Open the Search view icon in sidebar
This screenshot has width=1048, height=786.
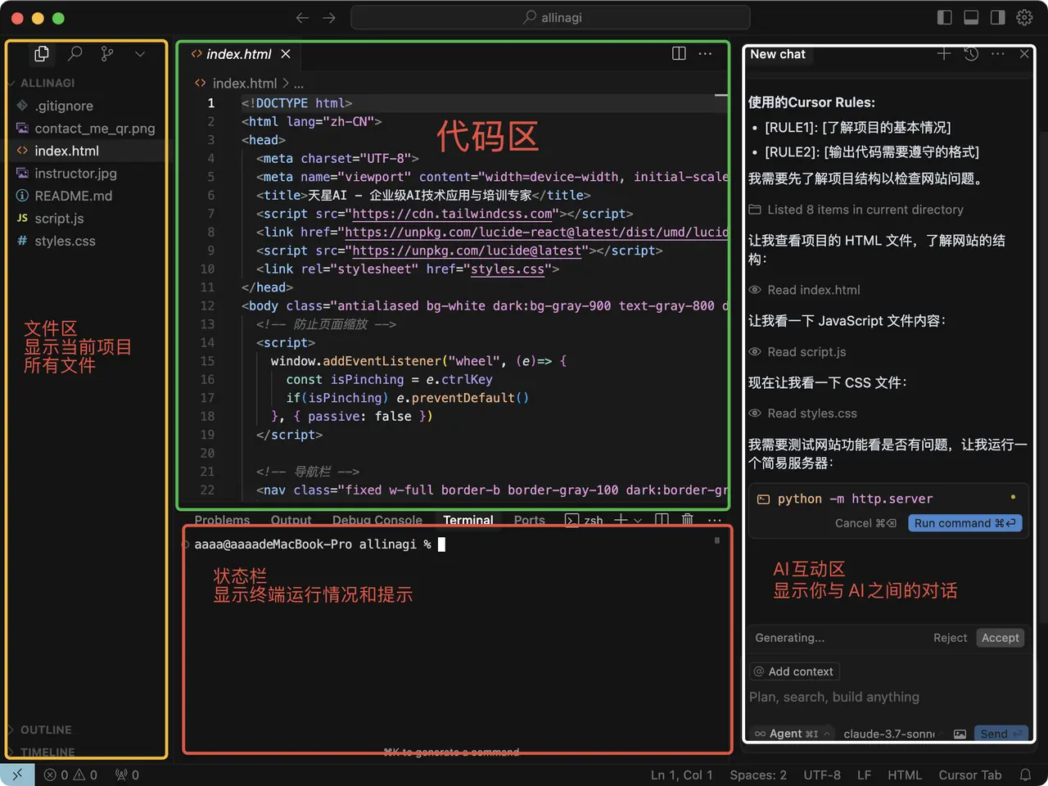[x=75, y=54]
